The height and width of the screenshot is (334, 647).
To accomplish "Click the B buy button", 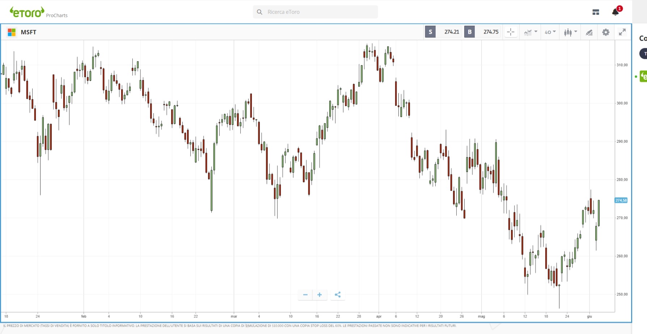I will 470,32.
